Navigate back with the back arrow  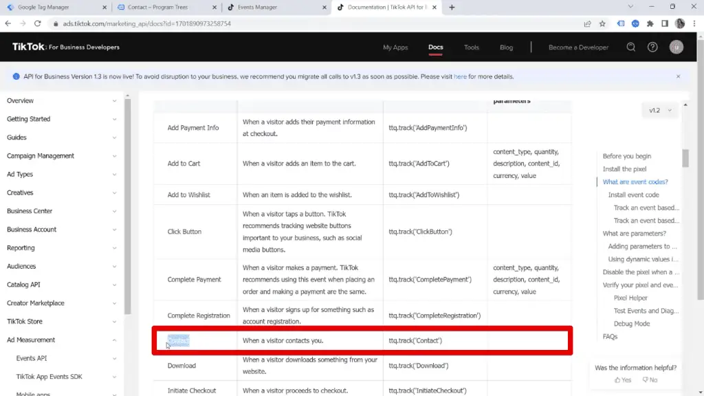click(x=8, y=23)
